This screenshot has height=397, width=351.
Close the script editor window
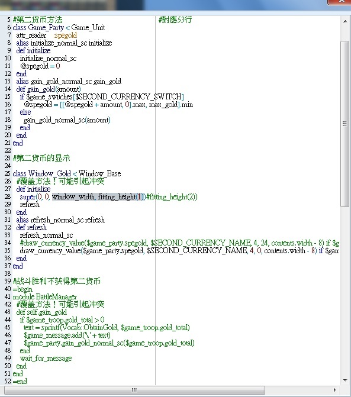pyautogui.click(x=340, y=2)
